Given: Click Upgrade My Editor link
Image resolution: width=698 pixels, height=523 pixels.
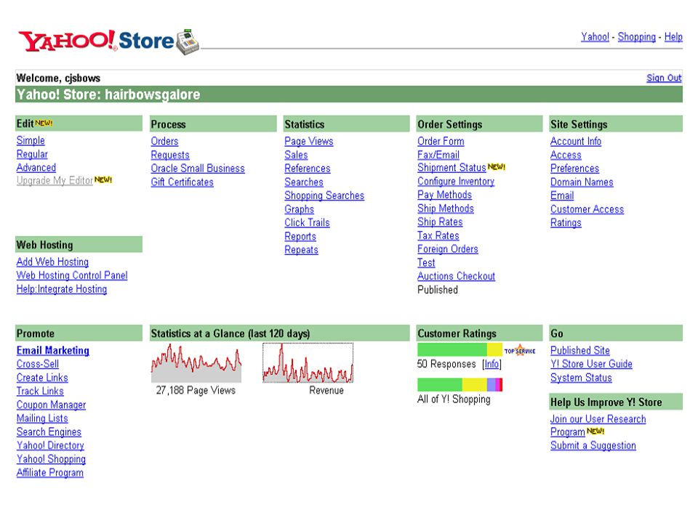Looking at the screenshot, I should point(55,181).
